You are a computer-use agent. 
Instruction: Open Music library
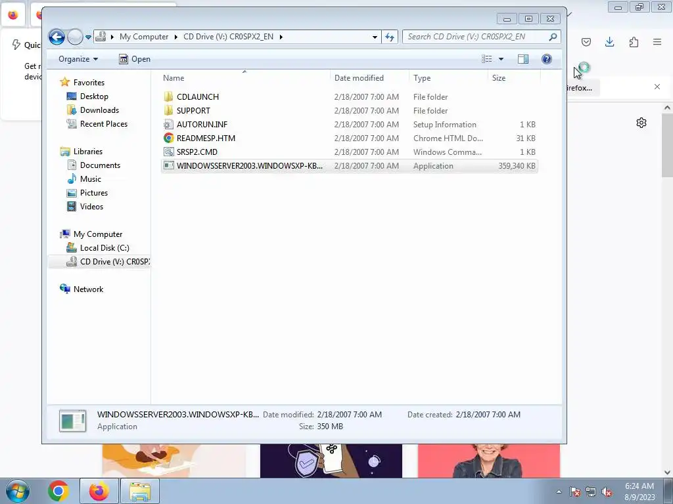point(91,178)
